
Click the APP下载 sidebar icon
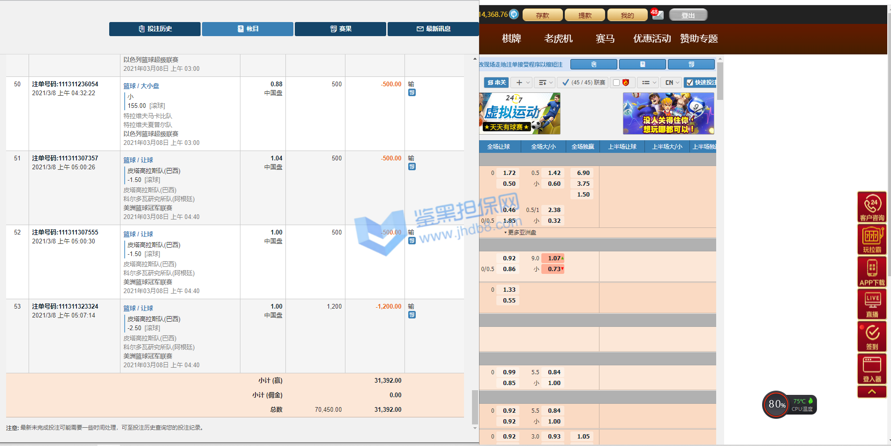point(872,272)
